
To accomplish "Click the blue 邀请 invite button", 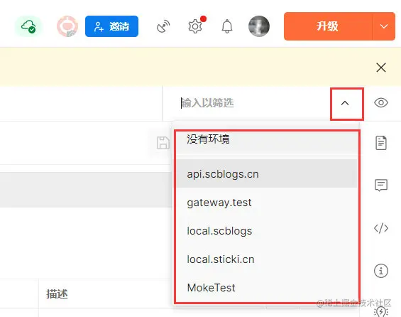I will pyautogui.click(x=111, y=26).
